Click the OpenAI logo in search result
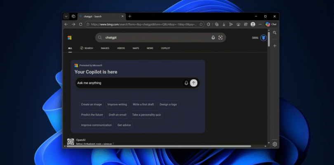The height and width of the screenshot is (165, 334). coord(71,141)
